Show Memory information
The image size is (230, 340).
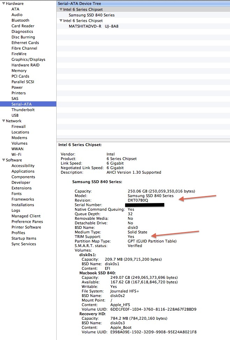coord(19,71)
